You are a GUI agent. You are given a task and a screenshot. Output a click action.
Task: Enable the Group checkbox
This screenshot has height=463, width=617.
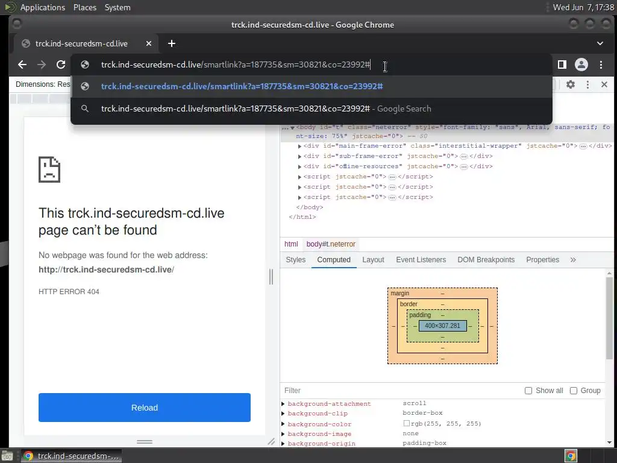tap(574, 391)
